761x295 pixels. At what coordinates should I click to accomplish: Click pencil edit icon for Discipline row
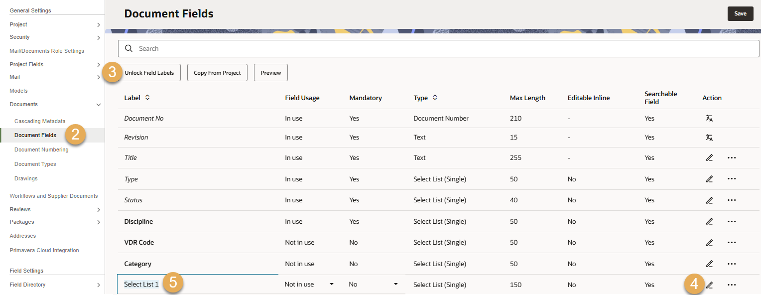709,222
